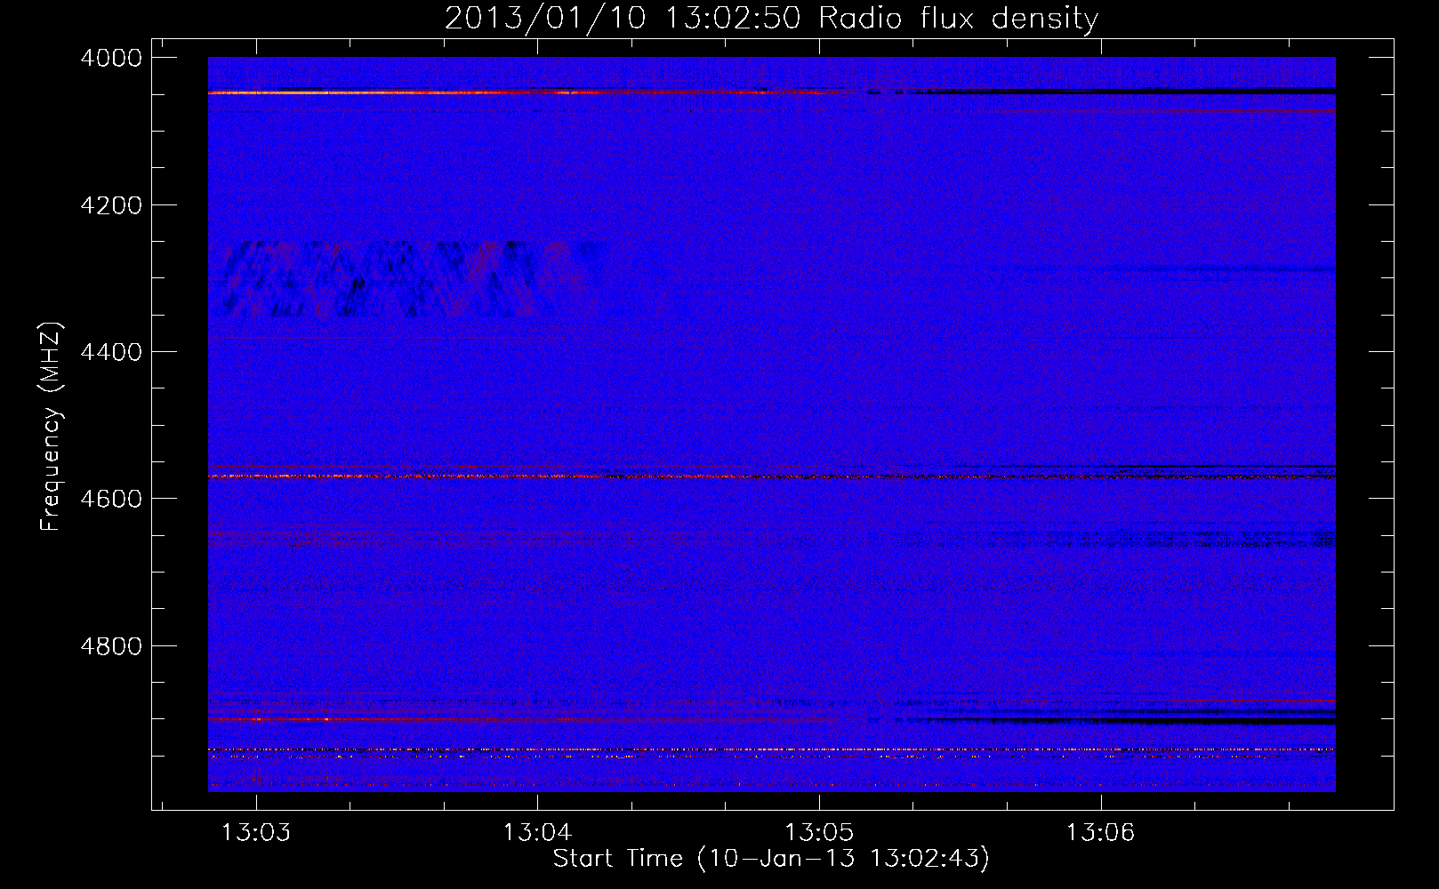Click the x-axis label "Start Time (10-Jan-13 13:02:43)"
The height and width of the screenshot is (889, 1439).
pyautogui.click(x=771, y=859)
